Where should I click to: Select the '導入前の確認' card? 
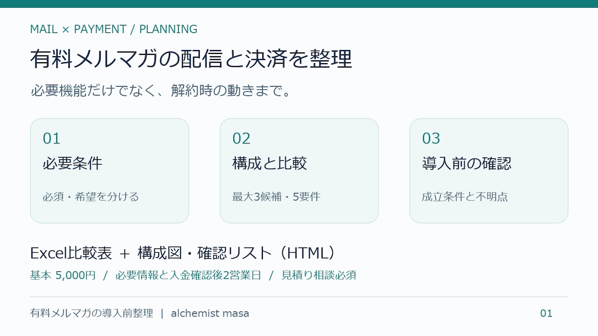[x=489, y=170]
